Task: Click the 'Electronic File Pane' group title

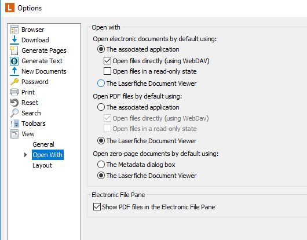Action: point(118,195)
